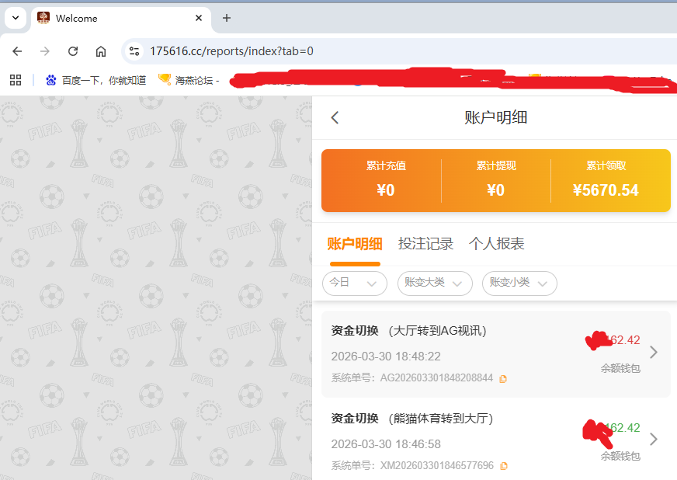
Task: Click the Baidu paw icon bookmark
Action: (50, 79)
